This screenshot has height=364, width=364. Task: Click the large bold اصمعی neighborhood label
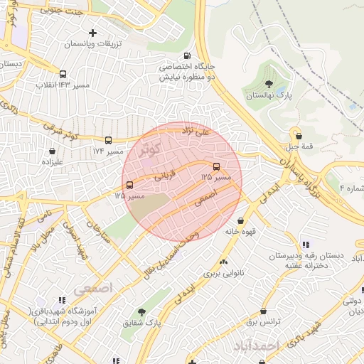tap(93, 289)
